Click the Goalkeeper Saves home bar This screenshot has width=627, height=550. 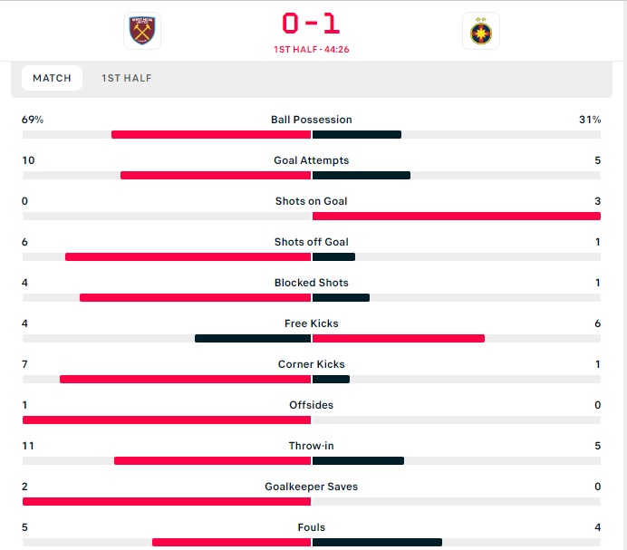167,502
